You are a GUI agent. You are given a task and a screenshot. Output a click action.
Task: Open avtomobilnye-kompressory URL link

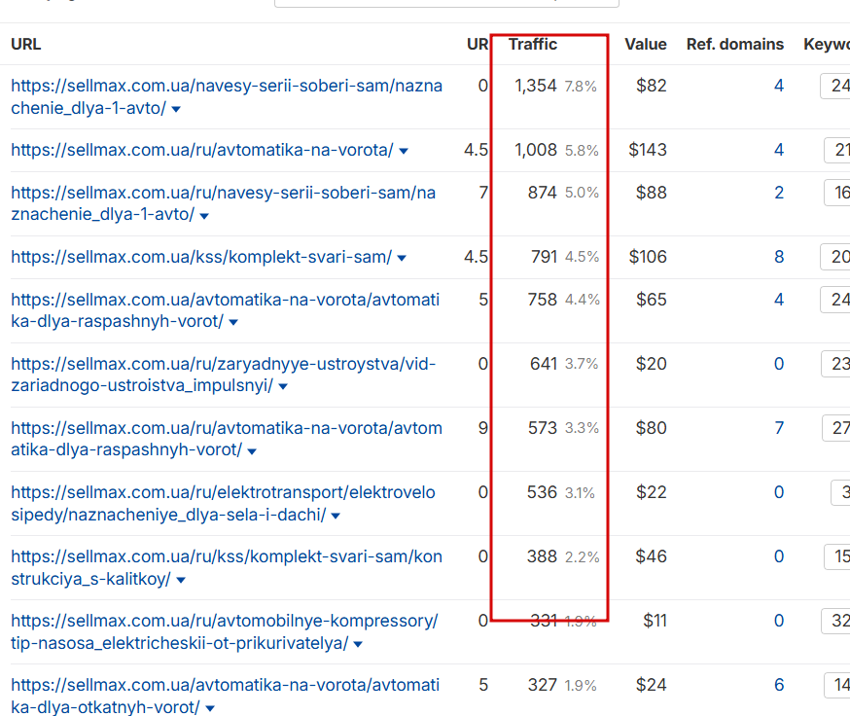point(225,631)
